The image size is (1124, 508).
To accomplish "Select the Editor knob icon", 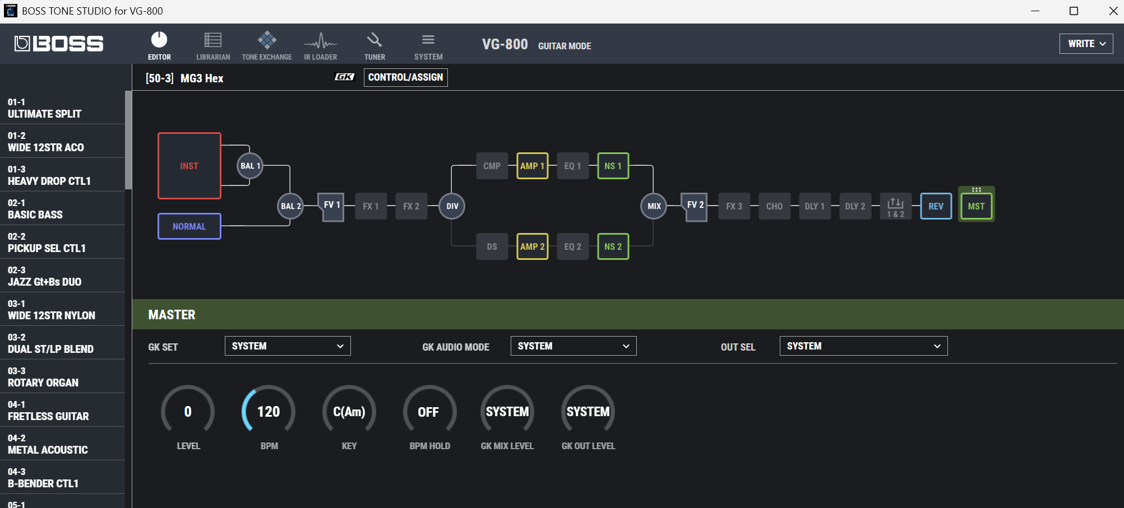I will click(159, 45).
